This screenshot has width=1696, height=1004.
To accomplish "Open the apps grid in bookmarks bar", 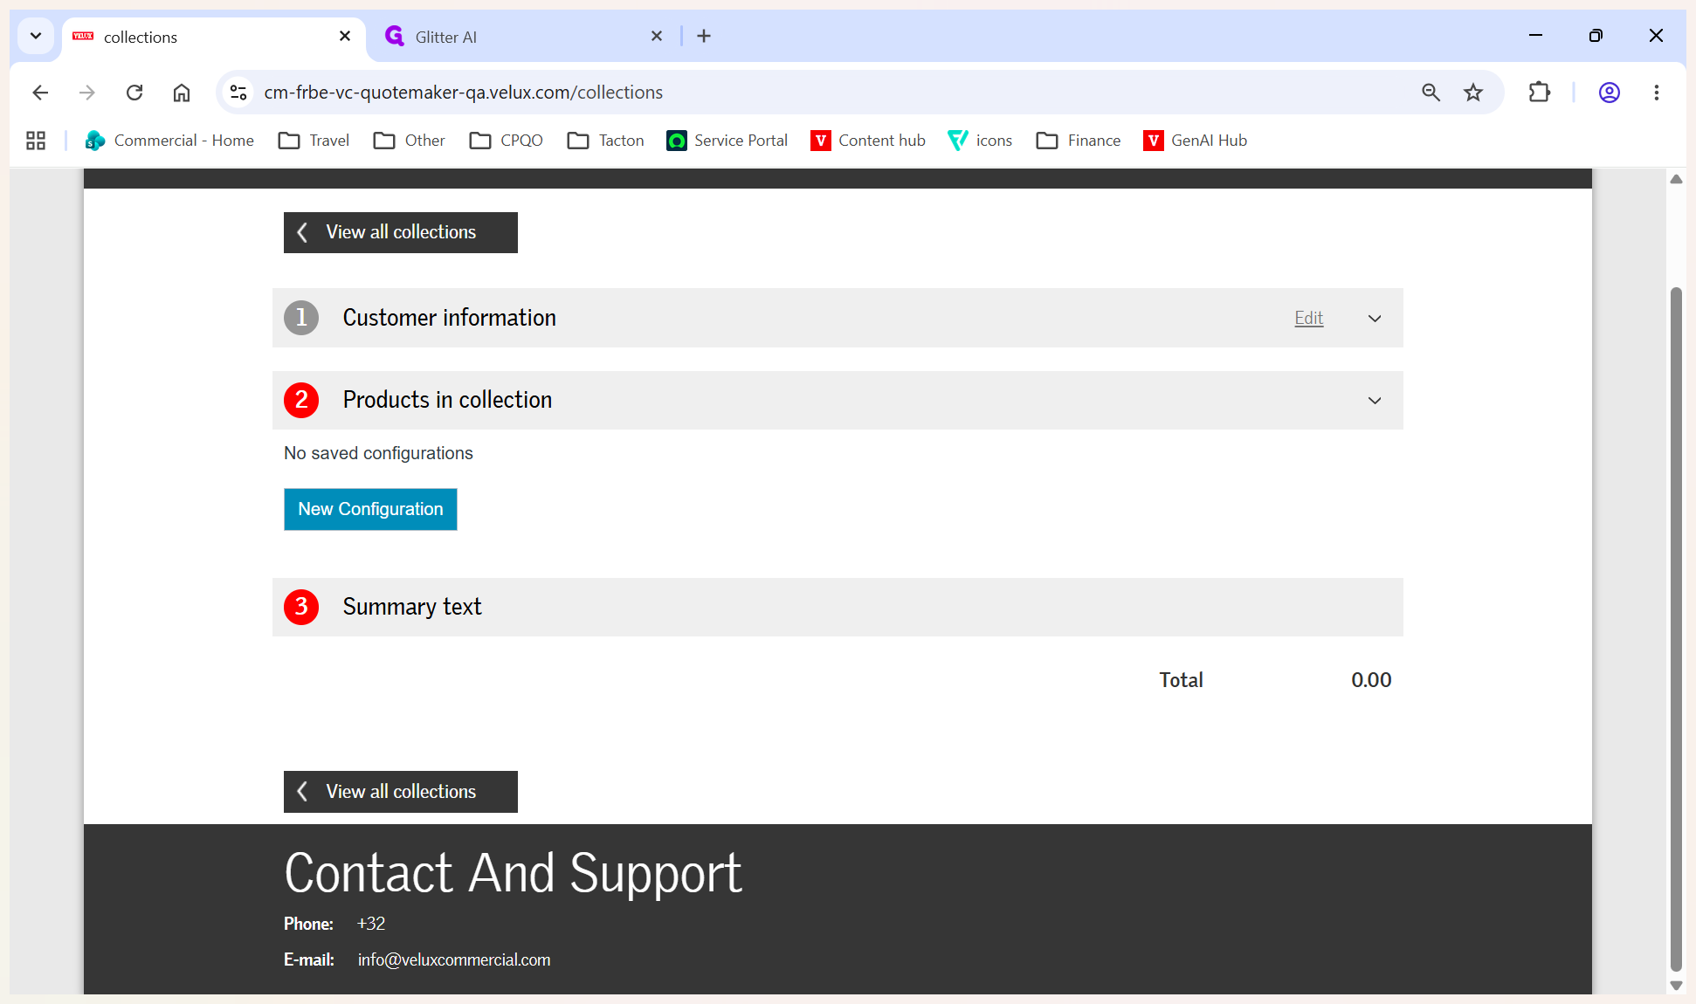I will tap(36, 141).
